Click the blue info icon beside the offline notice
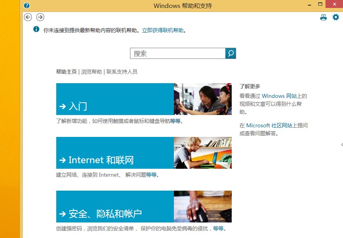The width and height of the screenshot is (343, 238). (x=36, y=29)
